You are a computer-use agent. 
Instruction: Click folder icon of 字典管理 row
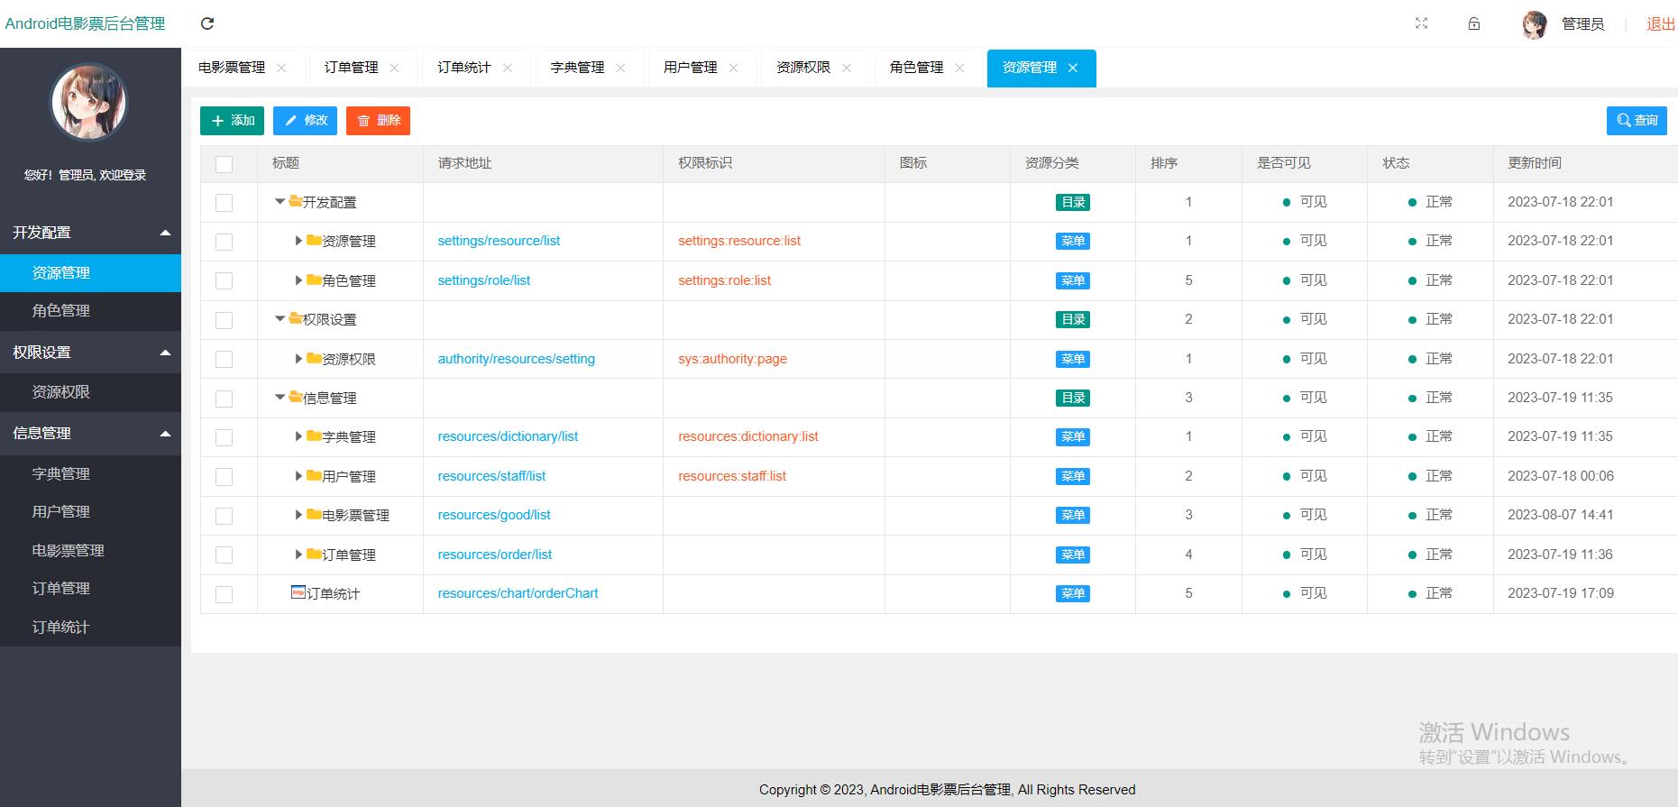[314, 436]
